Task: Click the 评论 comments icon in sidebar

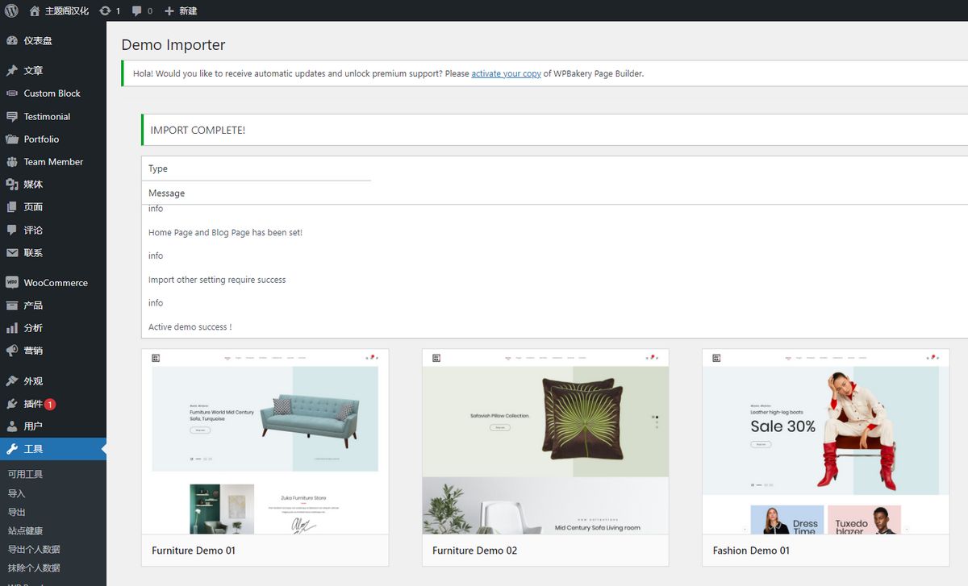Action: coord(12,230)
